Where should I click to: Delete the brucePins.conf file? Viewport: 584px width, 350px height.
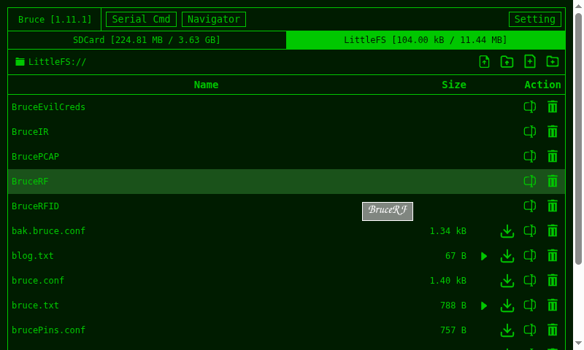[x=553, y=330]
